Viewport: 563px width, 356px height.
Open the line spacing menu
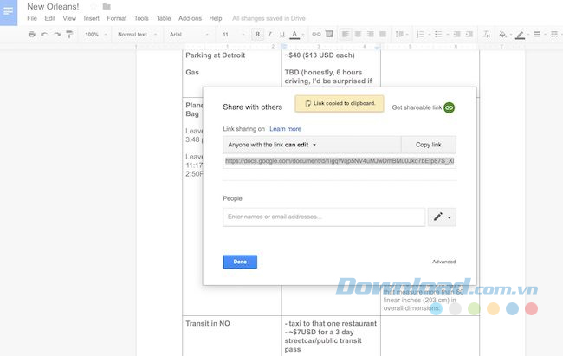401,34
